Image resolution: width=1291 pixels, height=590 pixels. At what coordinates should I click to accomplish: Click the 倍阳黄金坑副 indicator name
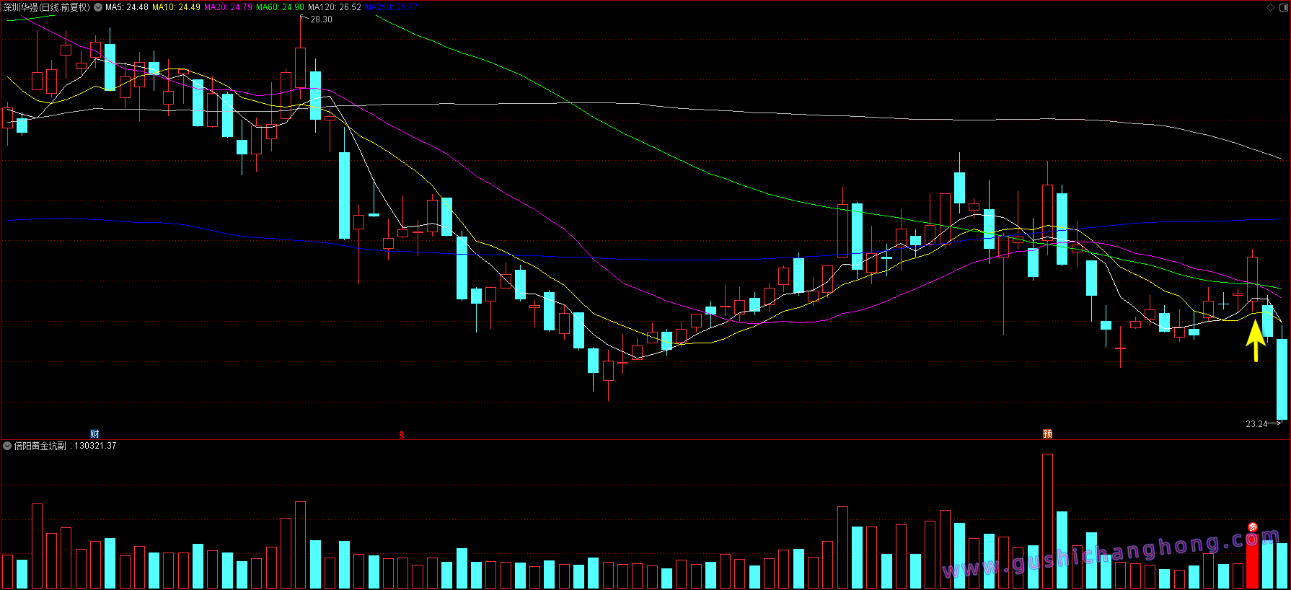tap(40, 446)
